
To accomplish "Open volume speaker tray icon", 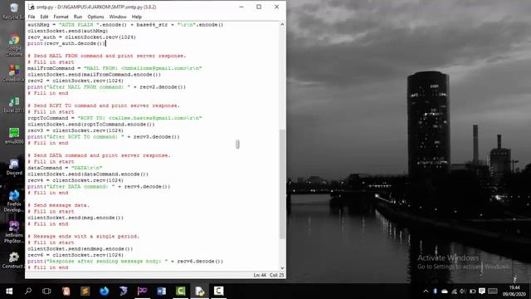I will pyautogui.click(x=463, y=292).
